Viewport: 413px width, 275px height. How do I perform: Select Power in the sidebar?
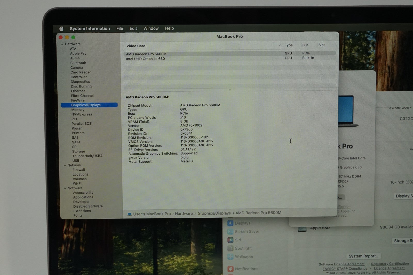[x=77, y=128]
